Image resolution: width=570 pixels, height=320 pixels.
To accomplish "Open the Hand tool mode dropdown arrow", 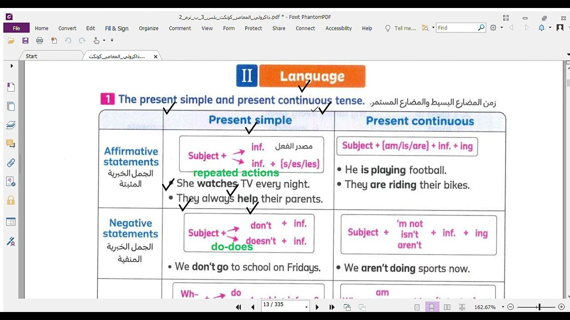I will 104,40.
